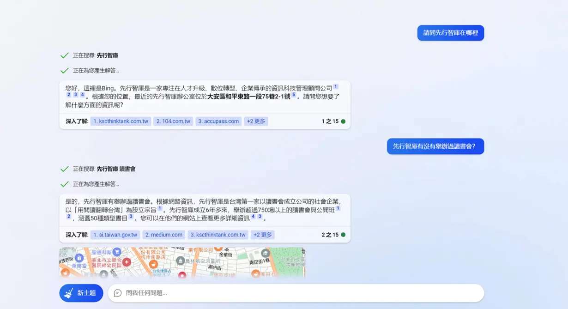The height and width of the screenshot is (309, 568).
Task: Click the 1 之 15 turn counter
Action: click(330, 121)
